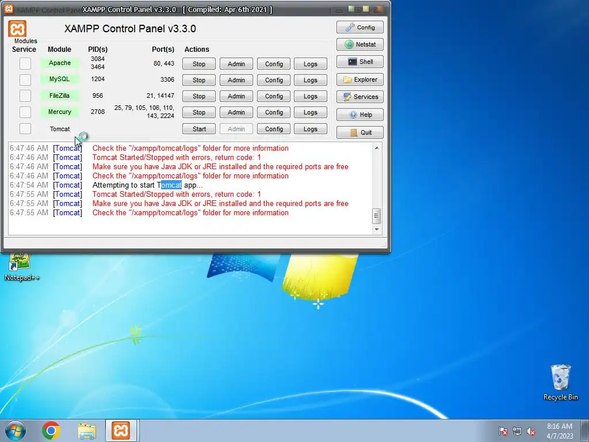Image resolution: width=589 pixels, height=442 pixels.
Task: Open Action Center flag tray icon
Action: tap(503, 431)
